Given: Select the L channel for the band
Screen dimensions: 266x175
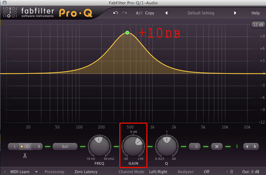Looking at the screenshot, I should [x=15, y=147].
